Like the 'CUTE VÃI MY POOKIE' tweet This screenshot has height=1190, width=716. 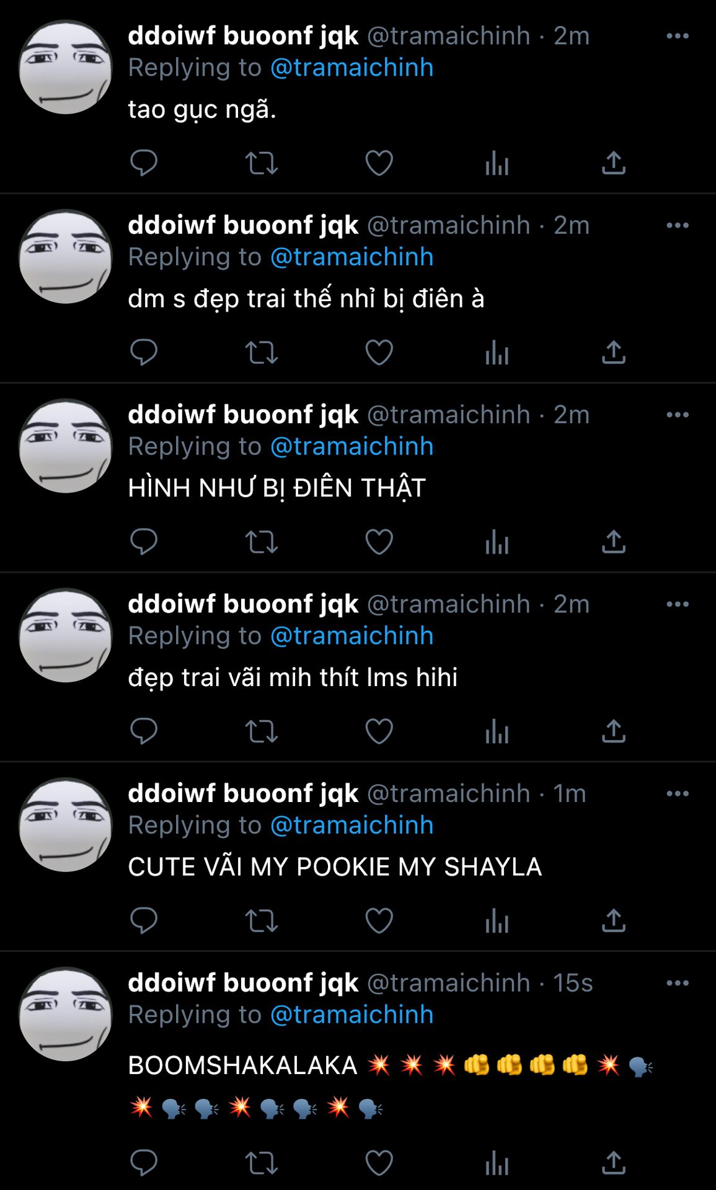tap(379, 921)
